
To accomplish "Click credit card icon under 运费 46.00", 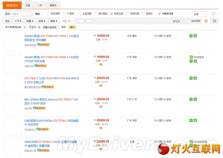I will coord(101,128).
